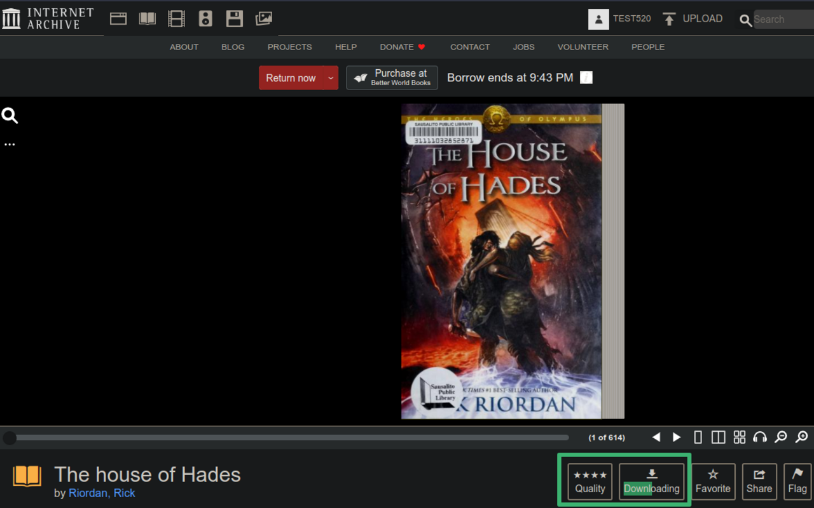Open the PEOPLE menu item

pos(648,47)
